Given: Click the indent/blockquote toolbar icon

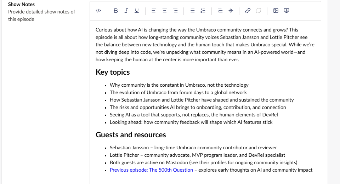Looking at the screenshot, I should click(220, 11).
